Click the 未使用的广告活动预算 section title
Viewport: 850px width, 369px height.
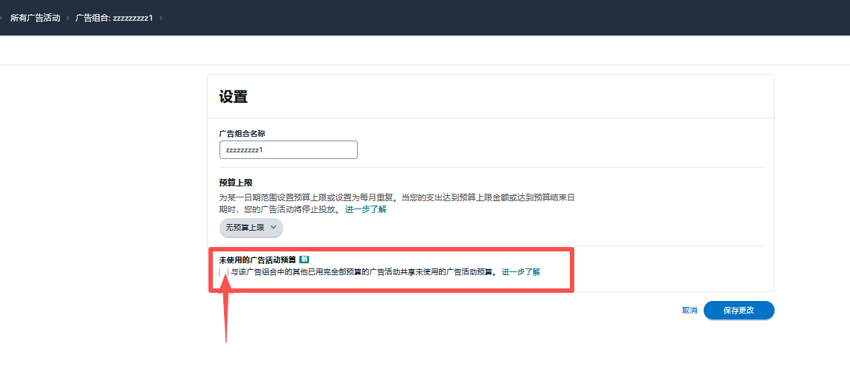257,260
